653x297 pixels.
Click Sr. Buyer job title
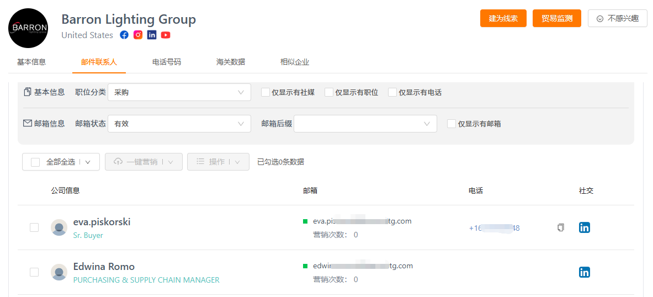(88, 235)
